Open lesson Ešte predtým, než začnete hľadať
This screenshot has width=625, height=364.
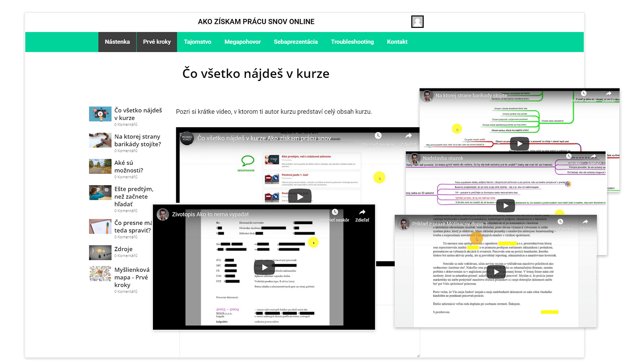tap(134, 197)
